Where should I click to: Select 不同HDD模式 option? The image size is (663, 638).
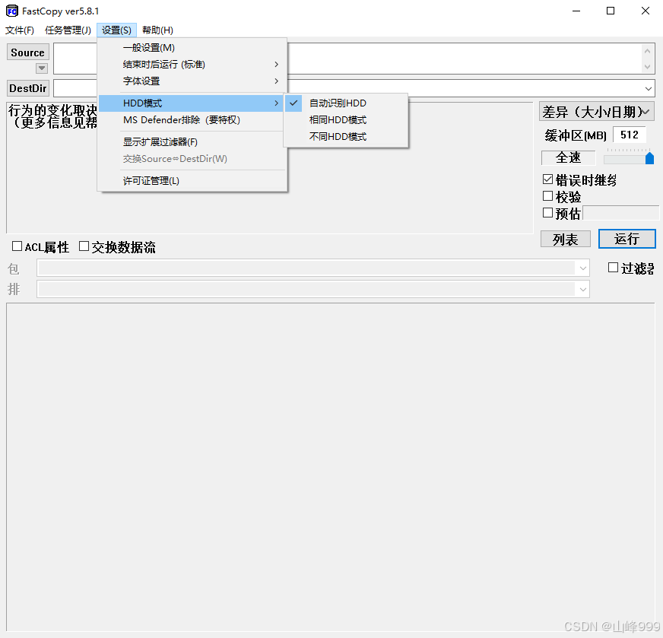pos(346,137)
